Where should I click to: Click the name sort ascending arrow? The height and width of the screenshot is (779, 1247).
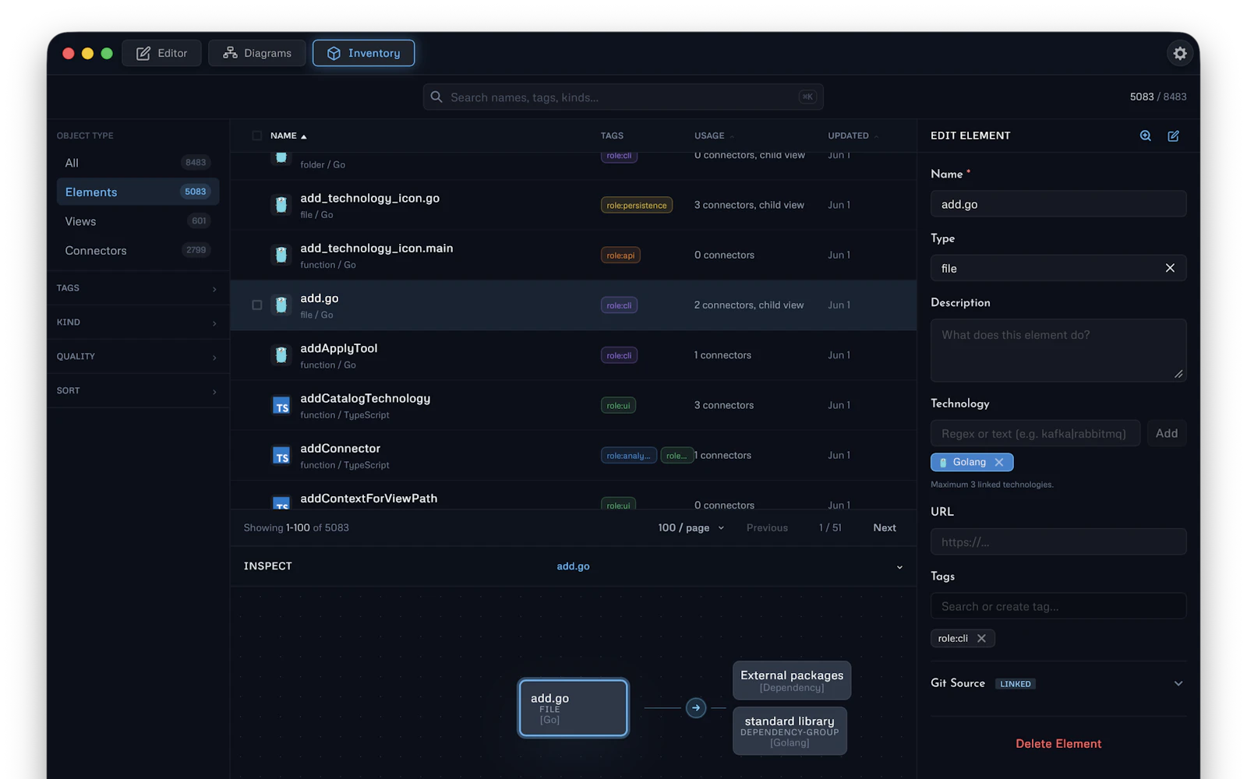pyautogui.click(x=304, y=136)
